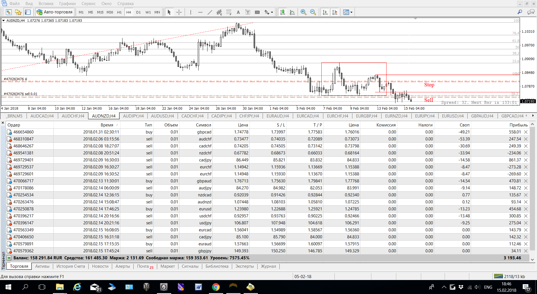The height and width of the screenshot is (294, 537).
Task: Zoom in on the chart
Action: point(303,12)
